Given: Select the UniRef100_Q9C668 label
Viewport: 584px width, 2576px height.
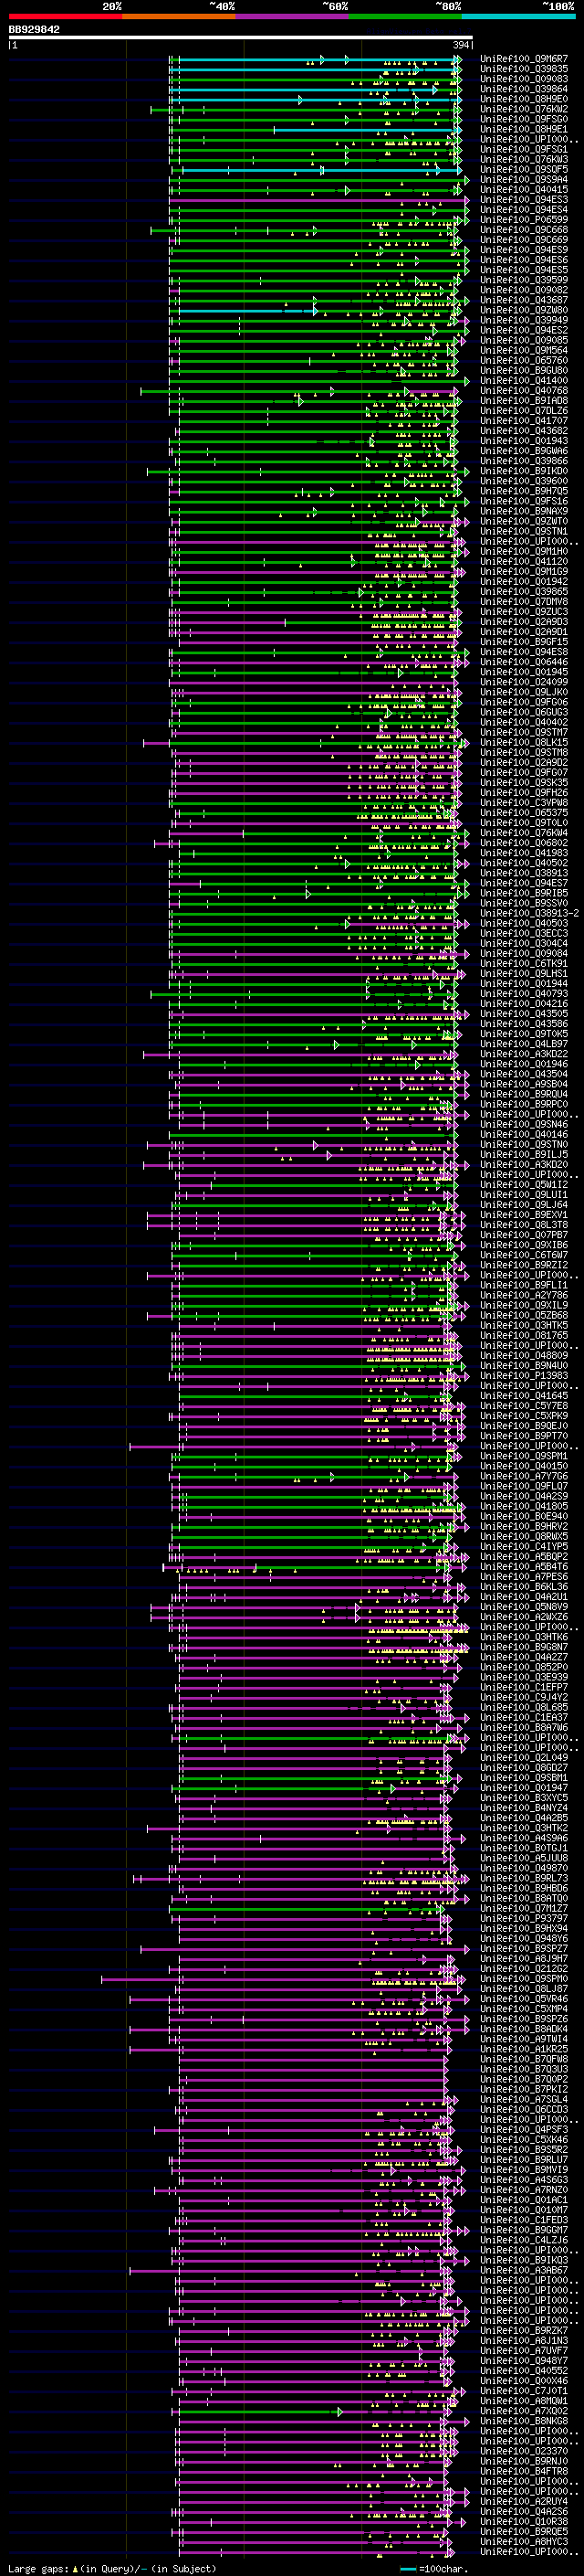Looking at the screenshot, I should point(524,230).
